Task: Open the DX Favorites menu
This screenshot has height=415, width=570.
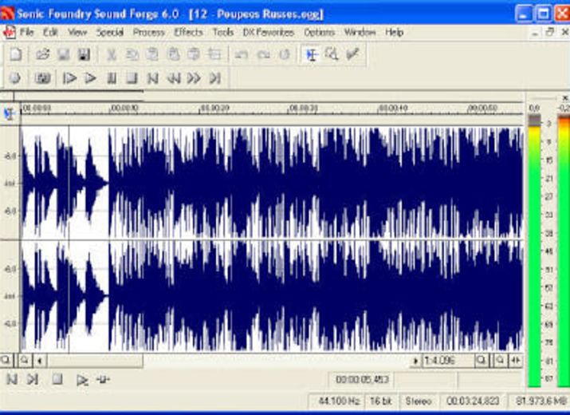Action: point(269,33)
